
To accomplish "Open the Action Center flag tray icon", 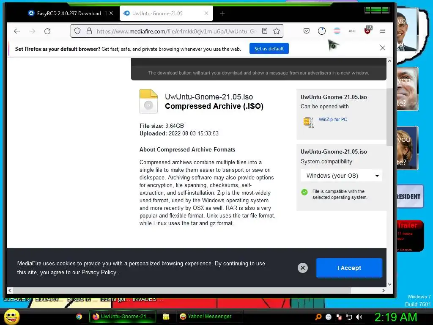I will 339,317.
